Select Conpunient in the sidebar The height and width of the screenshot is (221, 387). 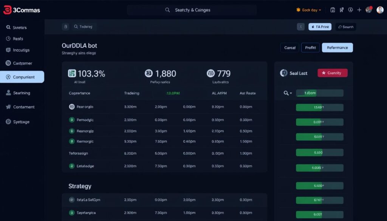(22, 77)
